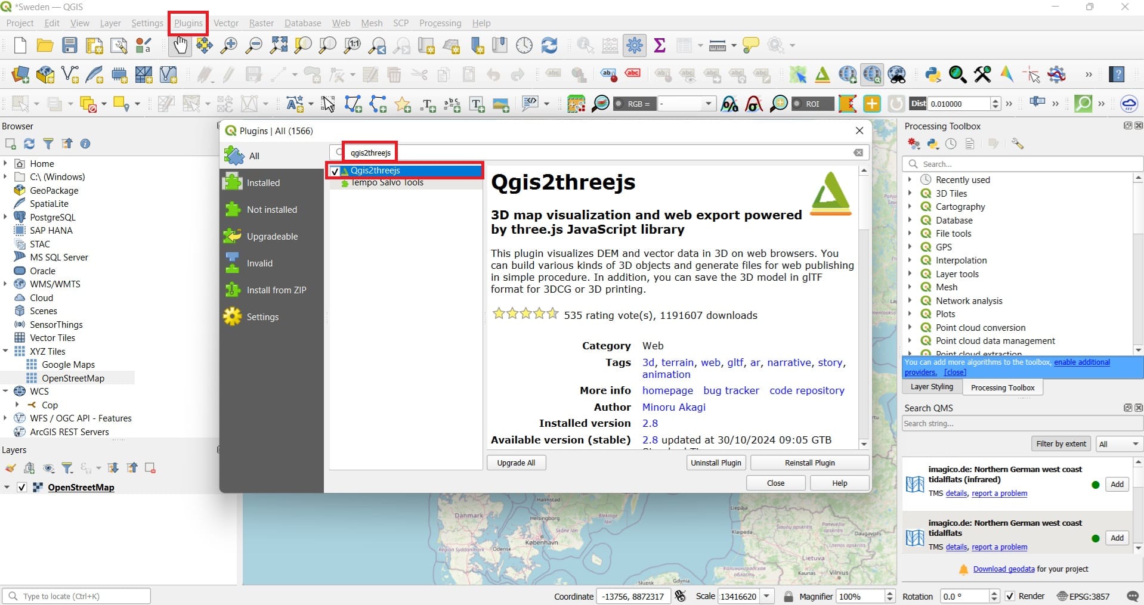Click the Refresh map icon
This screenshot has height=605, width=1144.
(549, 45)
